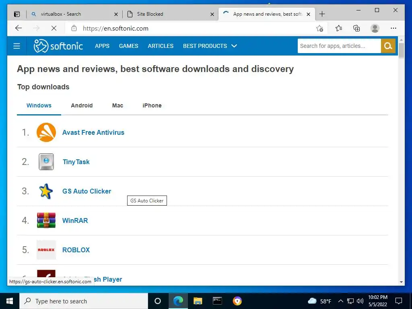Image resolution: width=412 pixels, height=309 pixels.
Task: Click the Avast Free Antivirus icon
Action: pos(46,132)
